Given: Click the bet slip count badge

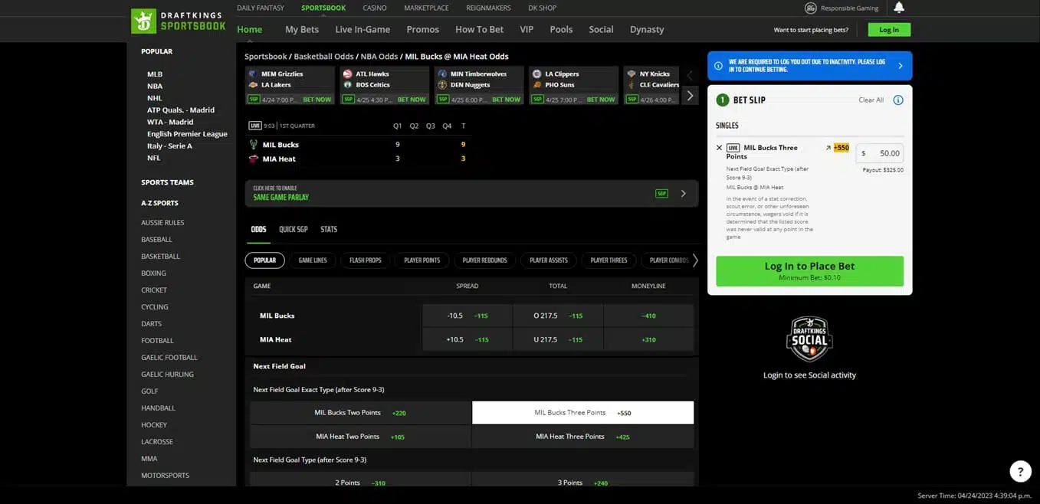Looking at the screenshot, I should [722, 100].
